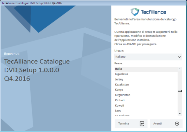Click the Lingua dropdown chevron arrow

point(179,57)
